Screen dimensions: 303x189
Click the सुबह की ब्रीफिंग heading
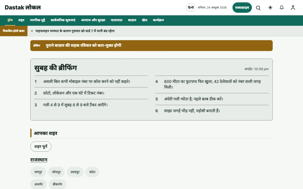[x=56, y=68]
